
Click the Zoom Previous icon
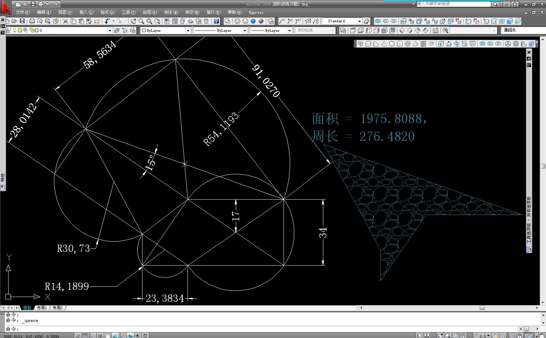tap(158, 21)
